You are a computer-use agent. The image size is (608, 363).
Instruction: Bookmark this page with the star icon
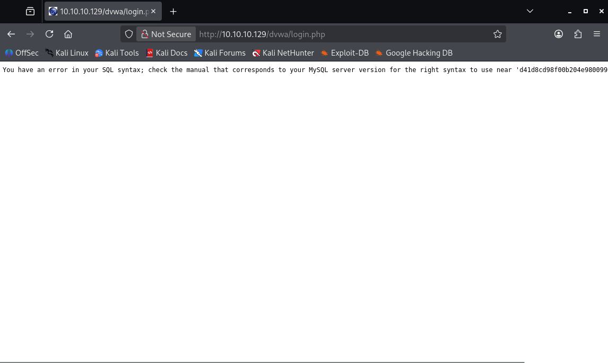[x=497, y=34]
